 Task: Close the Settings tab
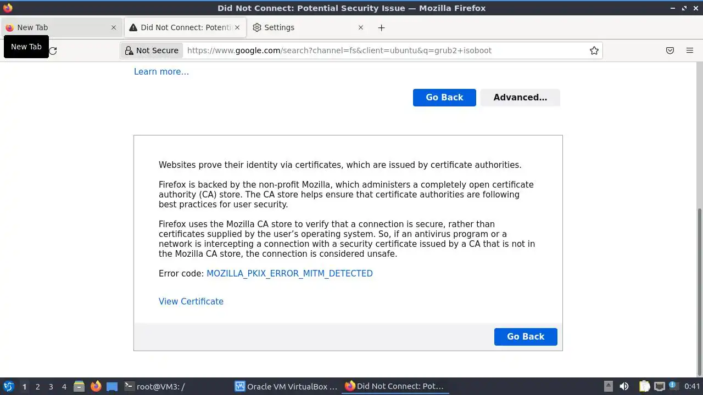(x=361, y=27)
